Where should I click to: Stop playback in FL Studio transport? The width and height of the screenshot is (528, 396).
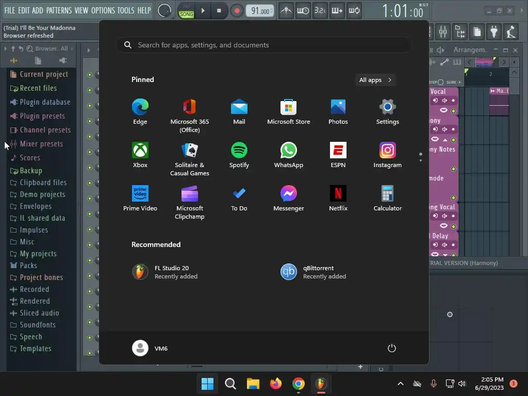point(219,11)
